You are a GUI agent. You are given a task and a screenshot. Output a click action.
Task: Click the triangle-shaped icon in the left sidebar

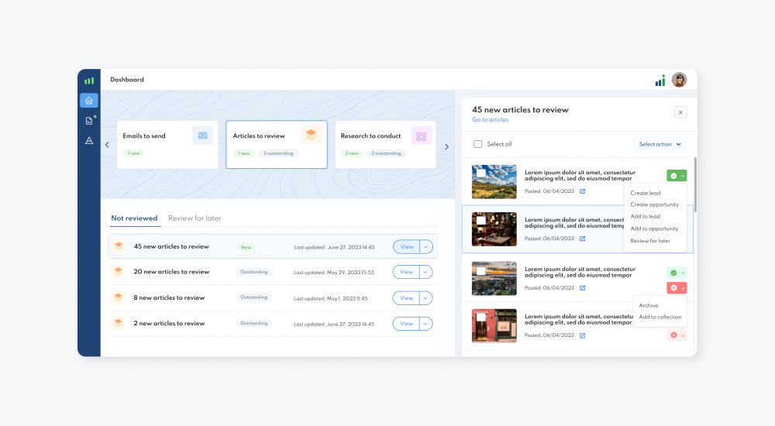click(89, 141)
